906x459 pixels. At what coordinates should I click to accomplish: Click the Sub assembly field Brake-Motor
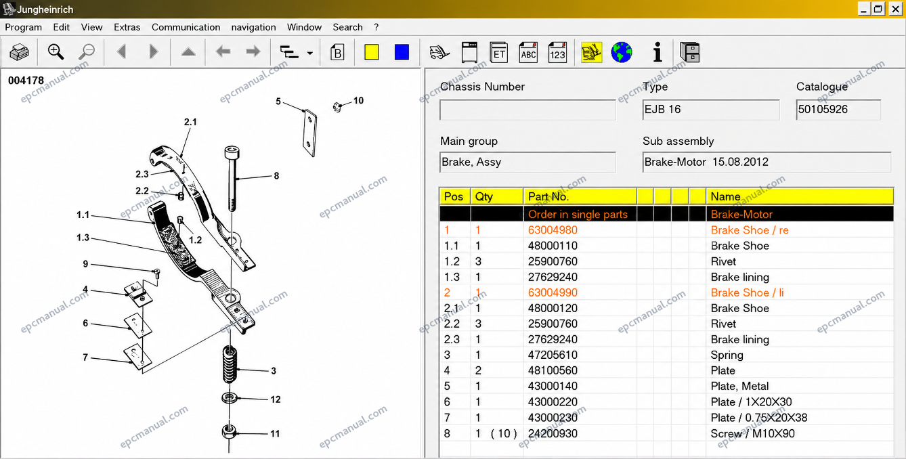[767, 162]
